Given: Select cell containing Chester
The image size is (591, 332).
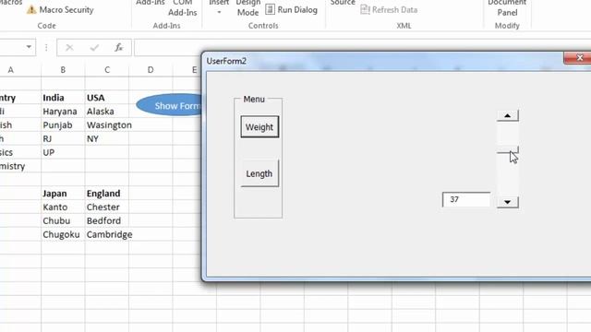Looking at the screenshot, I should point(107,207).
